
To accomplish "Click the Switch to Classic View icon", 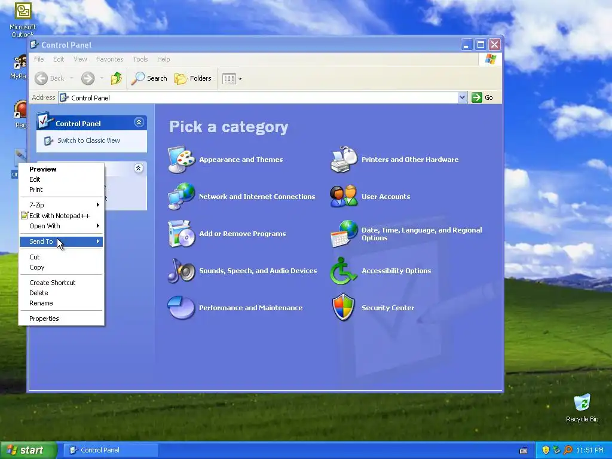I will pos(48,140).
